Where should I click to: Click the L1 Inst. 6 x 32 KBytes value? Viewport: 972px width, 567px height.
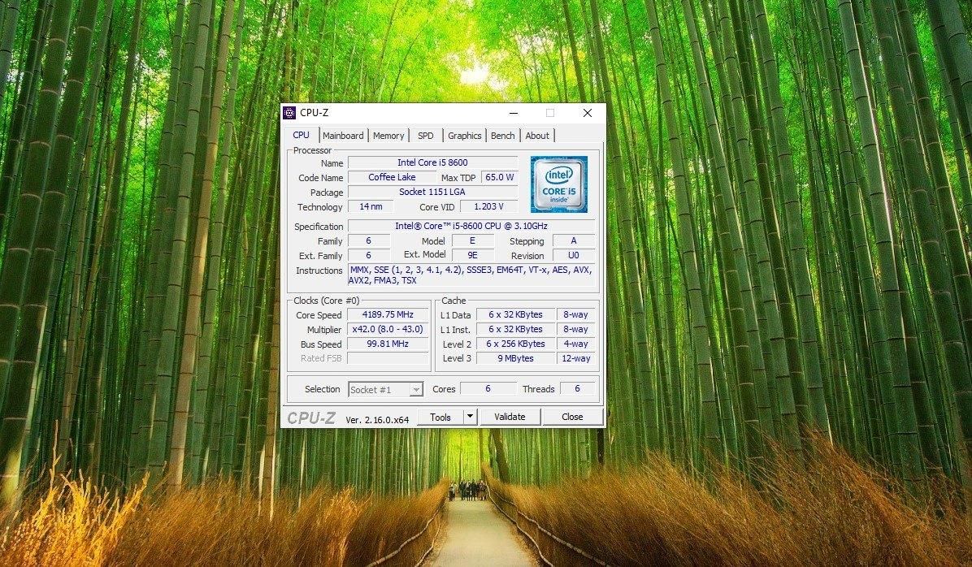516,329
